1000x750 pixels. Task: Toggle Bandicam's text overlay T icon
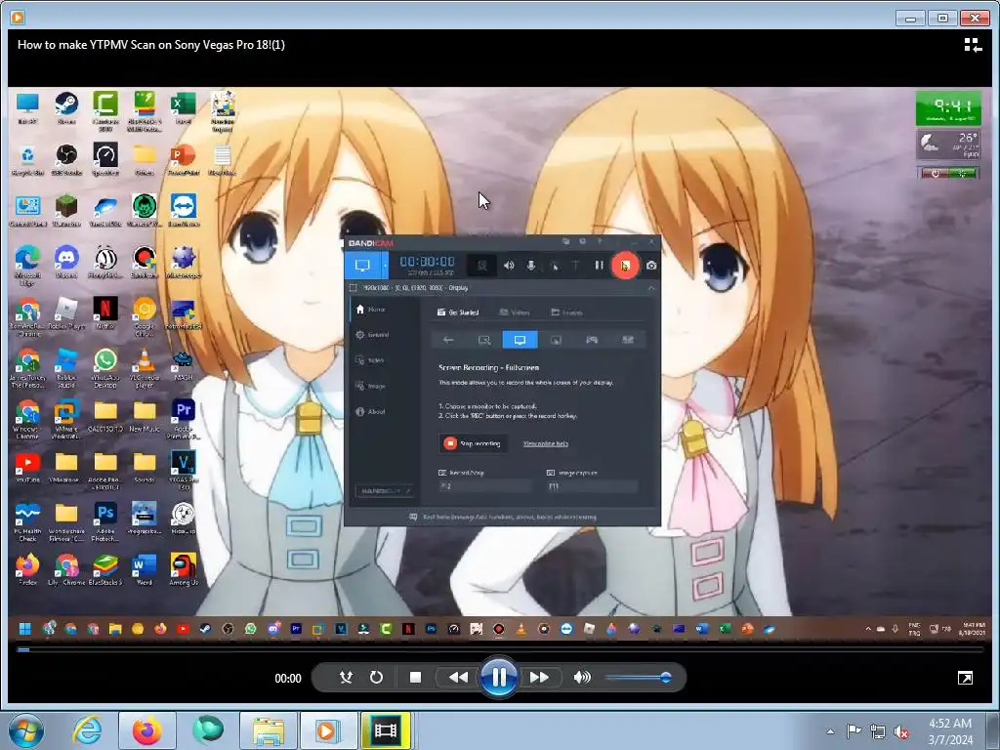tap(575, 265)
